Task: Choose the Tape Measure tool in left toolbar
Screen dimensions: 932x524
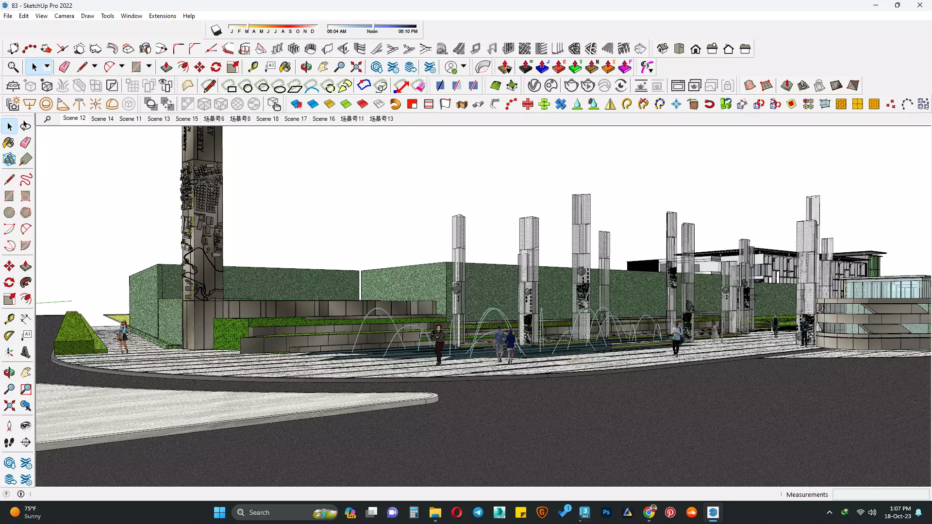Action: click(x=9, y=319)
